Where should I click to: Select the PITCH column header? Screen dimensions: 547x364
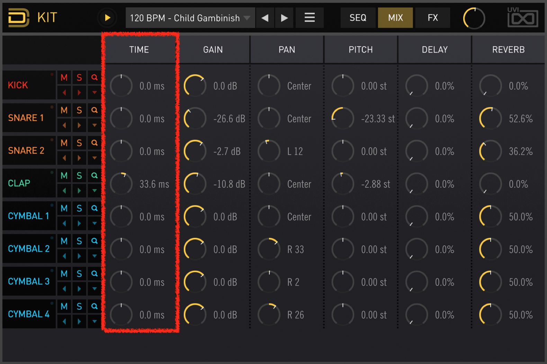pos(361,50)
